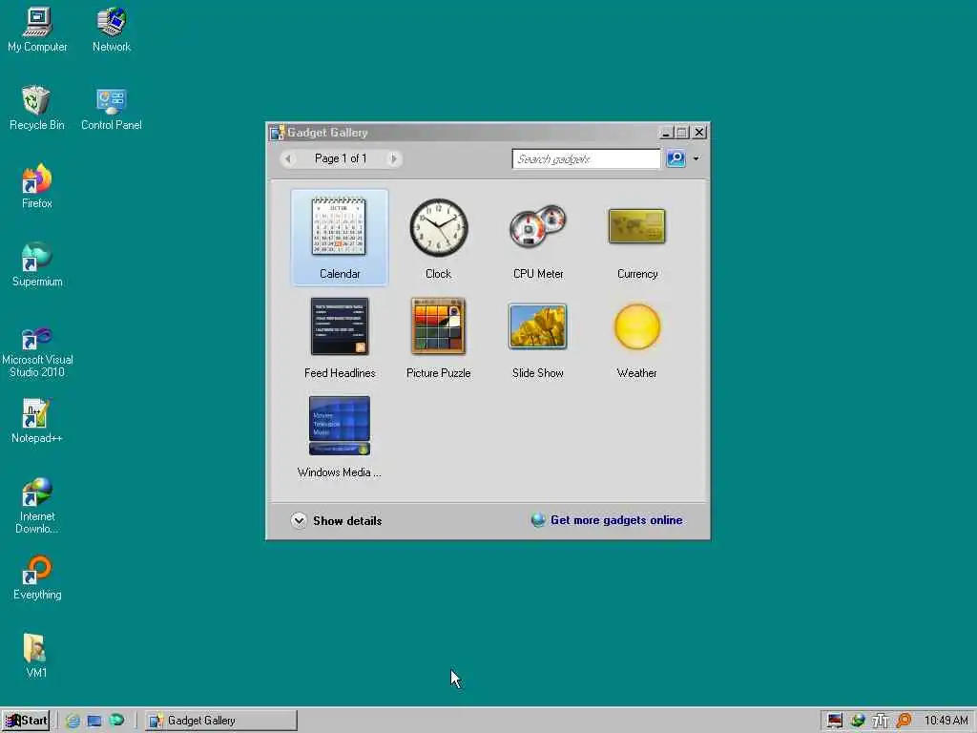This screenshot has width=977, height=733.
Task: Choose the Slide Show gadget
Action: pyautogui.click(x=538, y=337)
